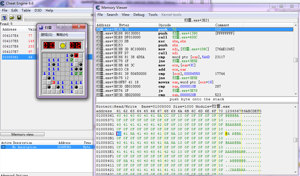The height and width of the screenshot is (176, 300).
Task: Click the Advanced Options label
Action: [x=14, y=175]
